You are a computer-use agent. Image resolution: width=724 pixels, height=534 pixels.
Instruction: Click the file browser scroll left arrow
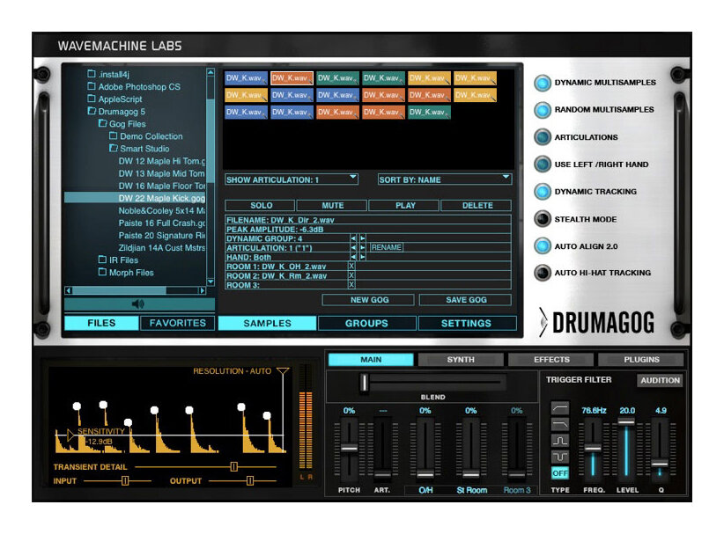coord(69,290)
